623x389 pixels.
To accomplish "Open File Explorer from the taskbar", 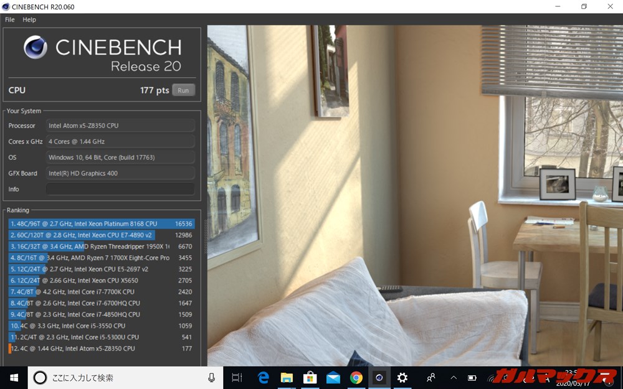I will (x=287, y=377).
